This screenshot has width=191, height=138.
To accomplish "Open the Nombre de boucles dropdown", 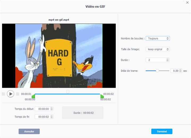I will click(x=158, y=38).
